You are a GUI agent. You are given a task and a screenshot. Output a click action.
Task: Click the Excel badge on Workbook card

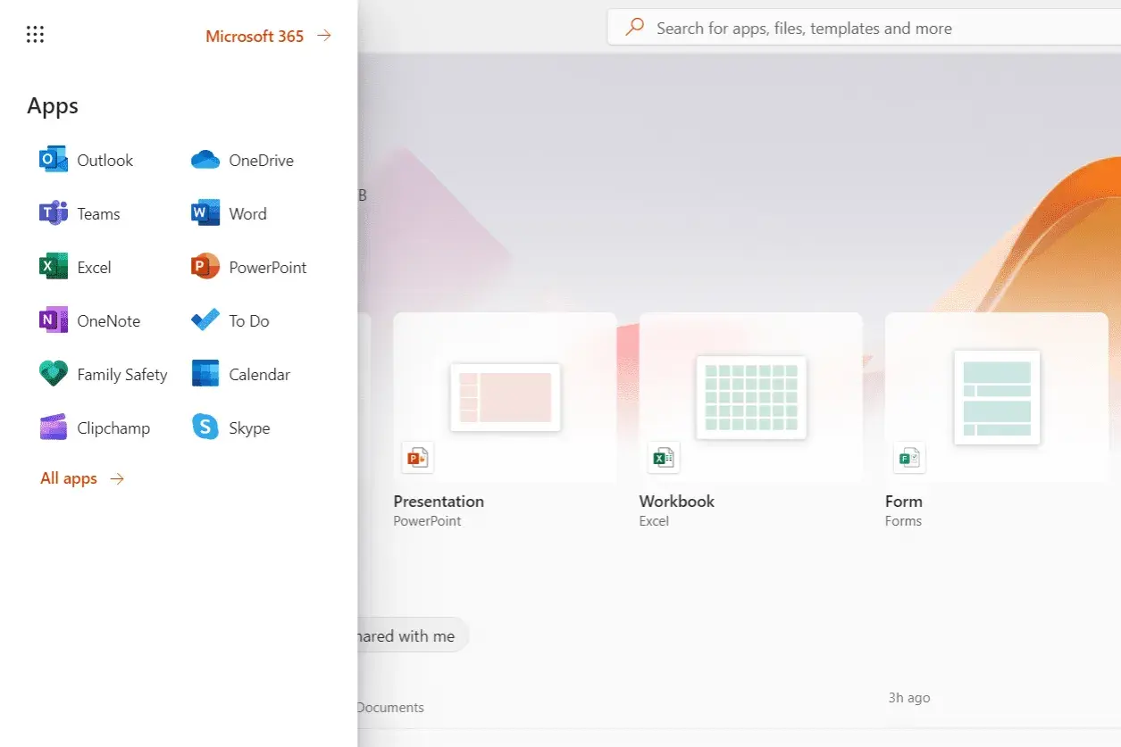(664, 458)
